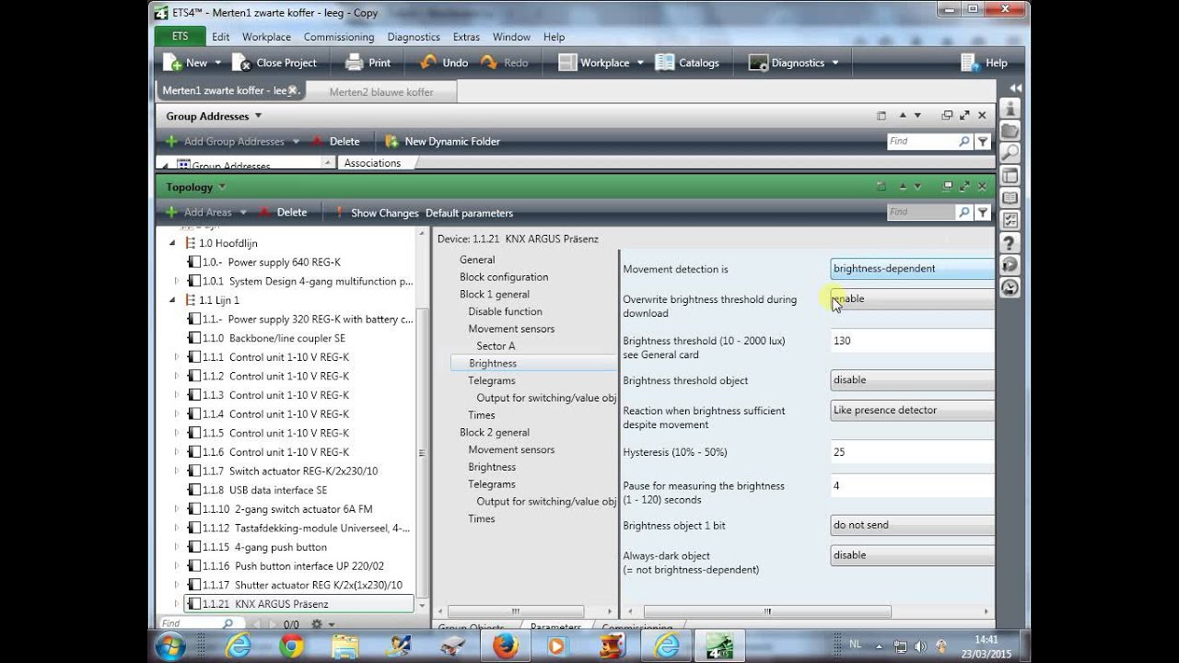Click Delete in the Group Addresses toolbar
The height and width of the screenshot is (663, 1179).
(335, 141)
